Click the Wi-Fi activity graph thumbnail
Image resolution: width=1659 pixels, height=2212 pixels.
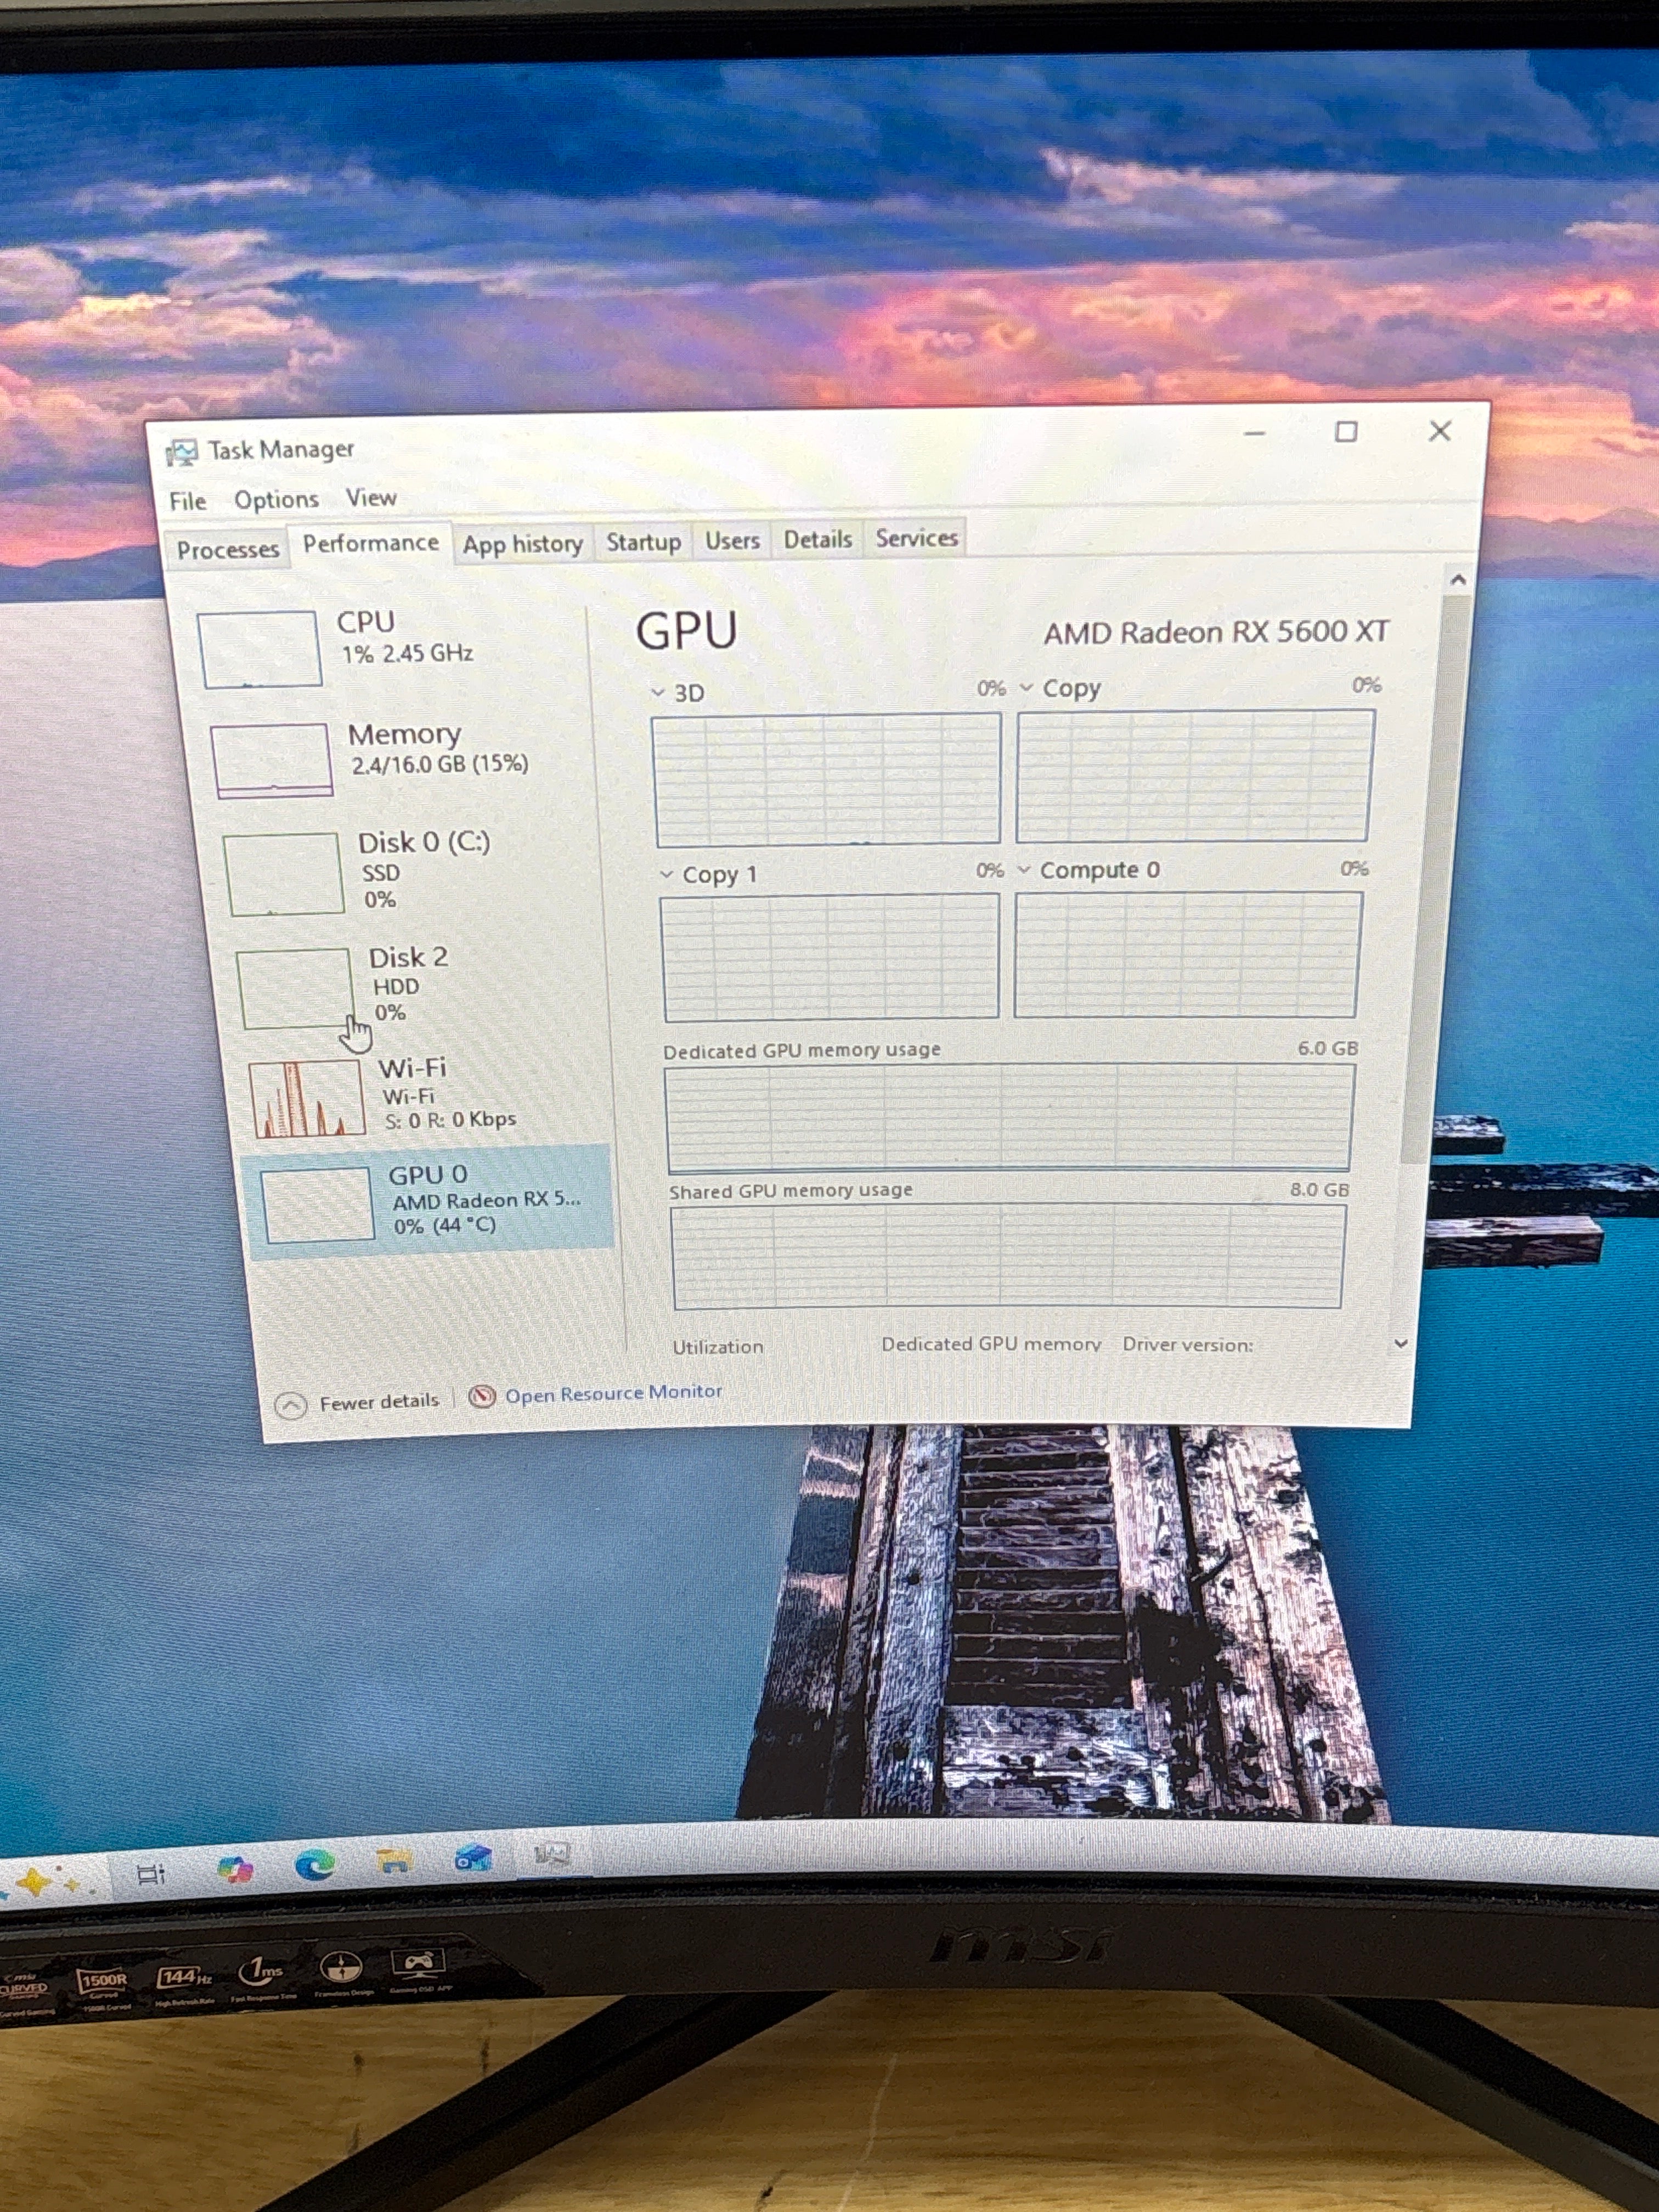pos(306,1098)
